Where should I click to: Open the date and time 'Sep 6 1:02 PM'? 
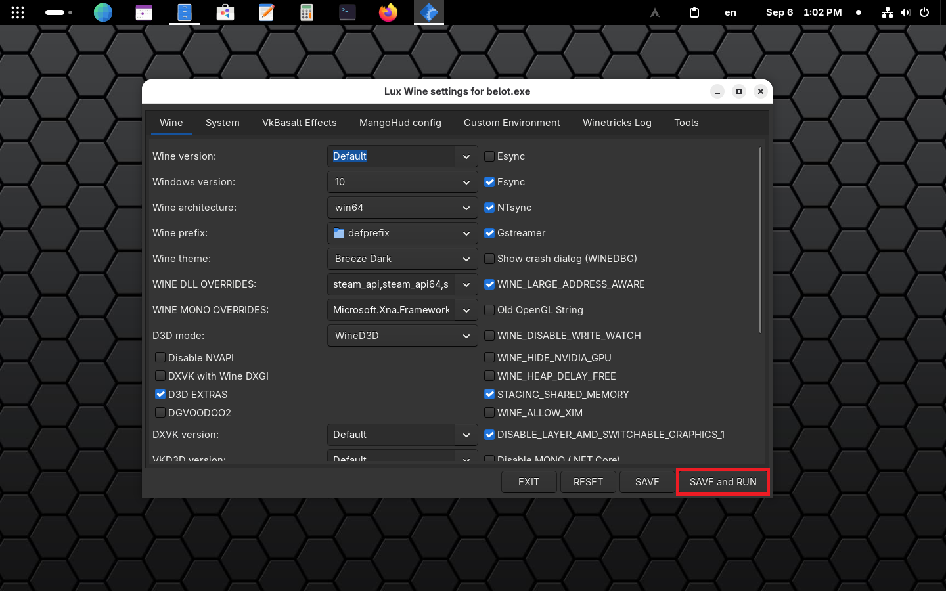coord(803,12)
